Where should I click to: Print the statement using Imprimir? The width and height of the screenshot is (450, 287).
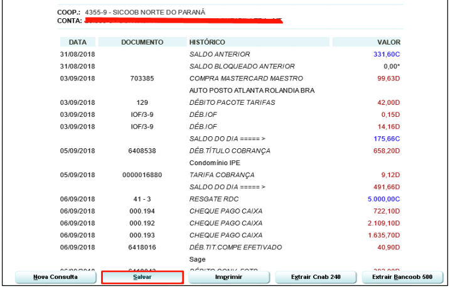point(228,277)
